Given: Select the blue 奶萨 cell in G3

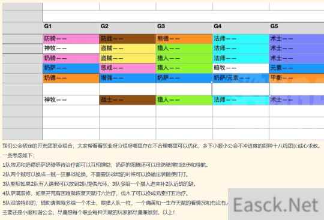Looking at the screenshot, I should click(184, 78).
